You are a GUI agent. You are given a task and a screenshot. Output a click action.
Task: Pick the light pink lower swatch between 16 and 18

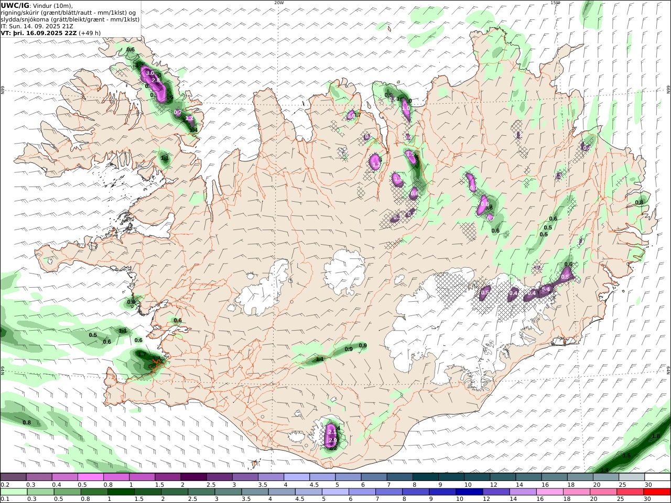click(550, 492)
